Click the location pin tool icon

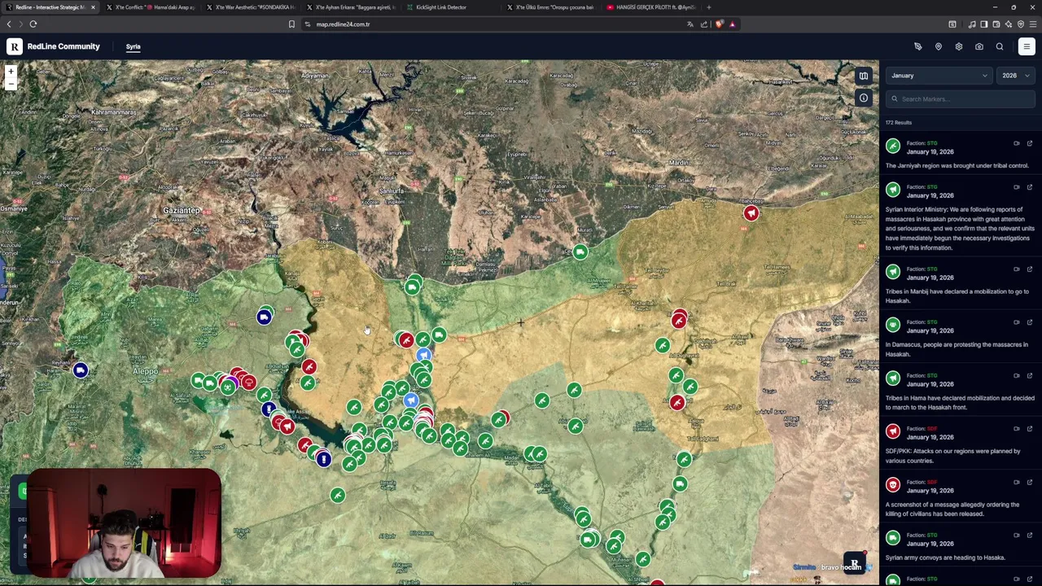coord(938,46)
